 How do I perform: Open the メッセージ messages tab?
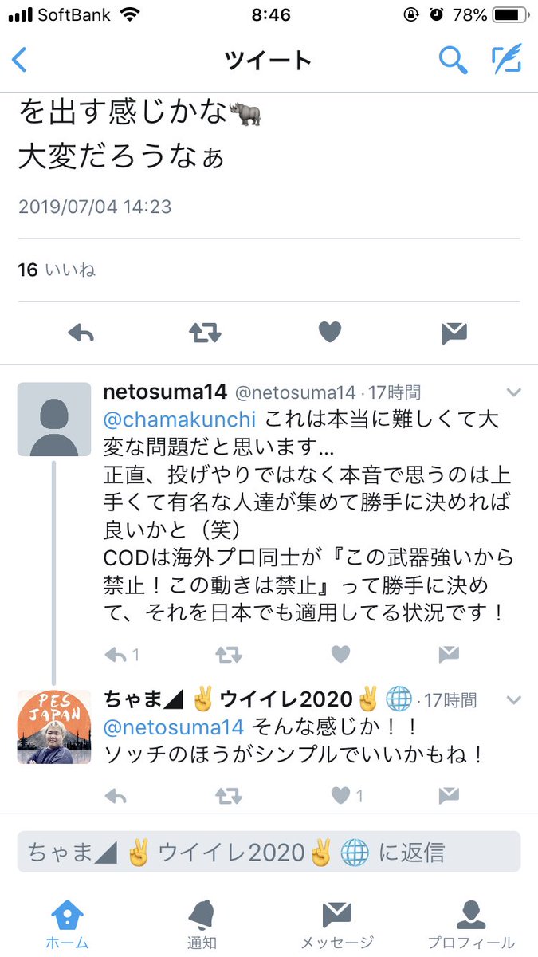pyautogui.click(x=336, y=925)
